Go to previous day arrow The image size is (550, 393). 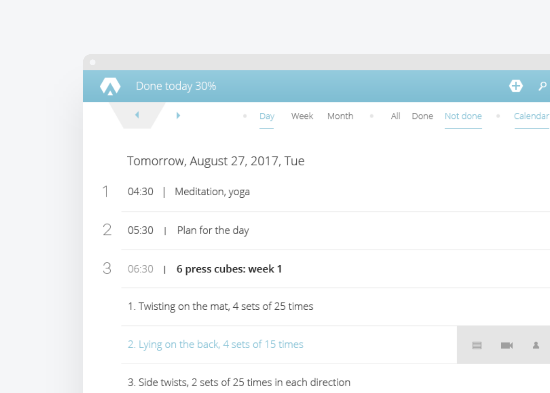(137, 115)
